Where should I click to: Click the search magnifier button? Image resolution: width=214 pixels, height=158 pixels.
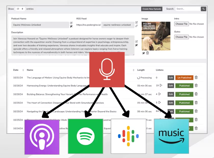(203, 9)
